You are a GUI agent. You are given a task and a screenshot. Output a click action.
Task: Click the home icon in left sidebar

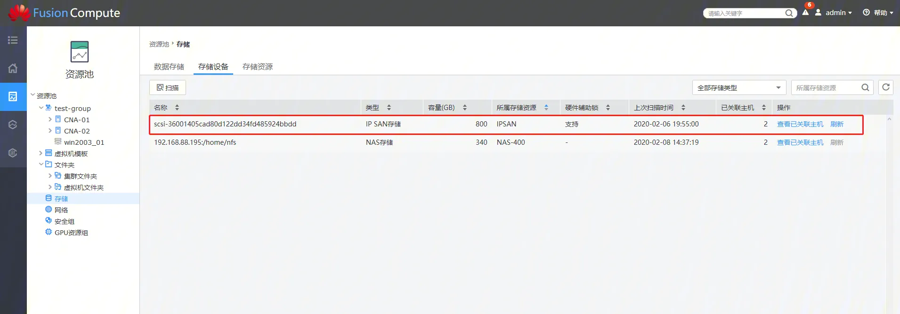pos(13,68)
